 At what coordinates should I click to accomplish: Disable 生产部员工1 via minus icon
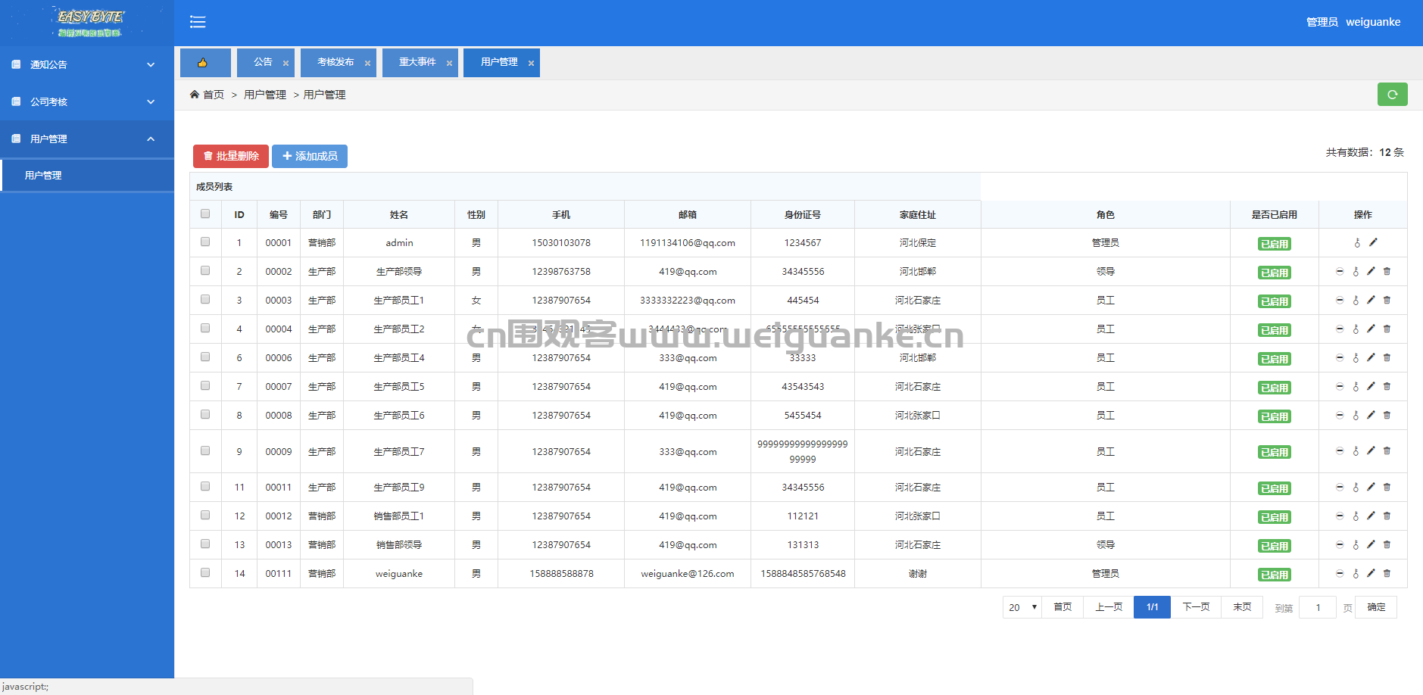[x=1340, y=300]
